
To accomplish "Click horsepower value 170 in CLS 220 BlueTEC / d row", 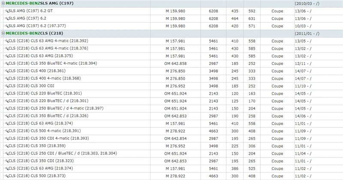I will click(252, 101).
